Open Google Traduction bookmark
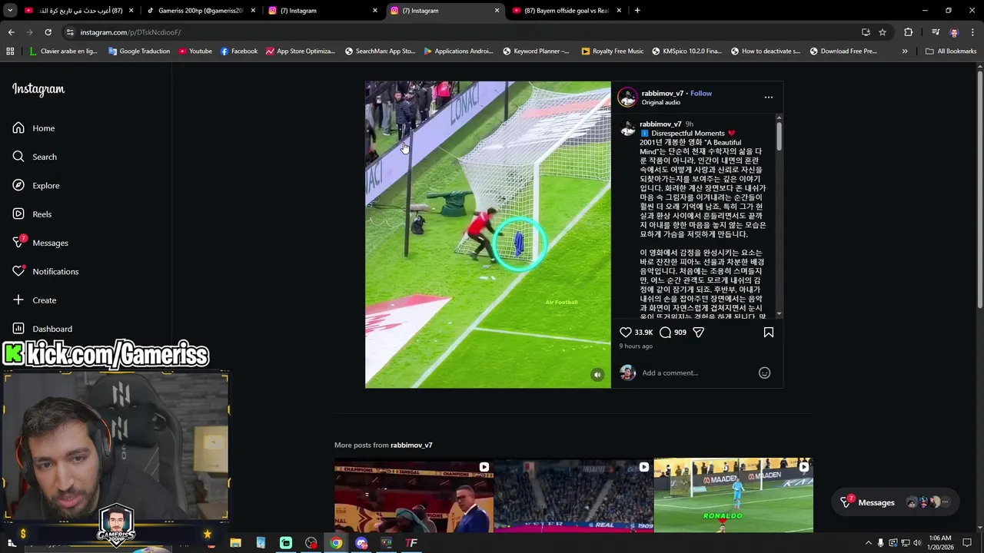The image size is (984, 553). point(139,51)
